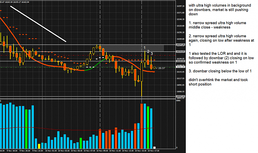Viewport: 258px width, 153px height.
Task: Click the OHLC header text at top-left
Action: click(x=14, y=2)
